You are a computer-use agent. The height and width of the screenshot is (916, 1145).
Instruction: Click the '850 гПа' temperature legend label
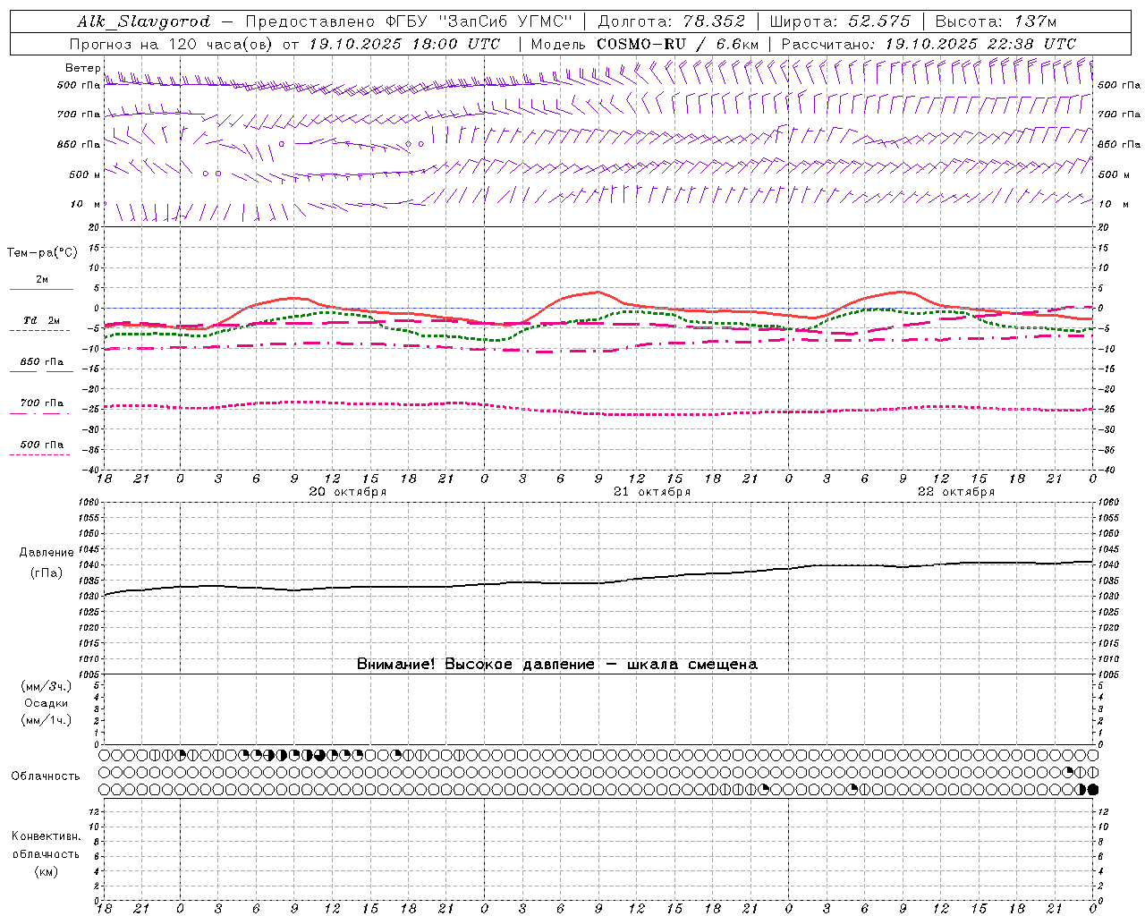coord(42,361)
